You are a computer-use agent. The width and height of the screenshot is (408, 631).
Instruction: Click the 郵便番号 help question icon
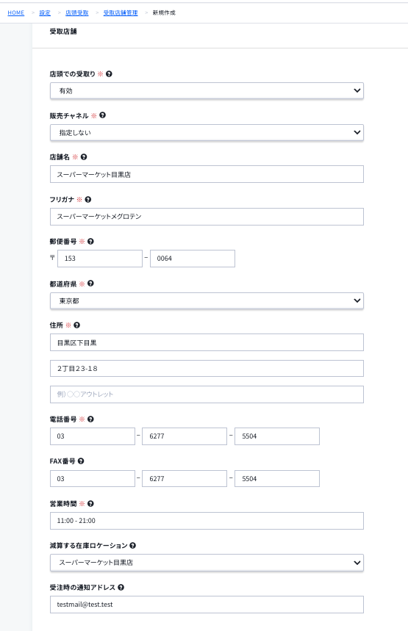coord(90,242)
